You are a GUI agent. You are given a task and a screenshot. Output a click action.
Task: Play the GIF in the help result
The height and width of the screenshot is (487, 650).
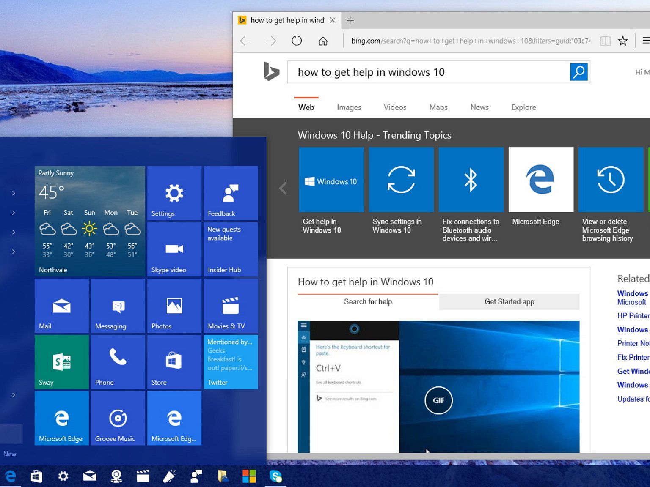point(438,400)
